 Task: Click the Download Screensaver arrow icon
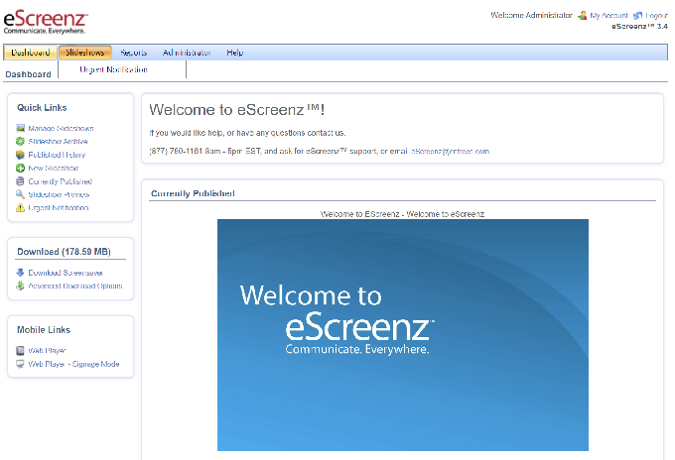(x=20, y=273)
